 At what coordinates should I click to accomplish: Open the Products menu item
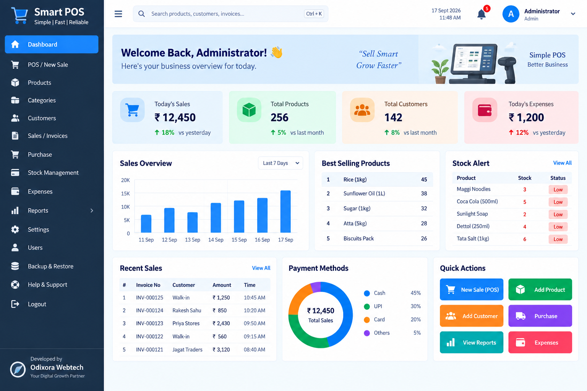tap(52, 82)
